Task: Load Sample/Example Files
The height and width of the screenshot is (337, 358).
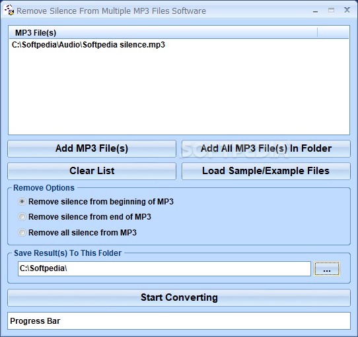Action: pos(266,171)
